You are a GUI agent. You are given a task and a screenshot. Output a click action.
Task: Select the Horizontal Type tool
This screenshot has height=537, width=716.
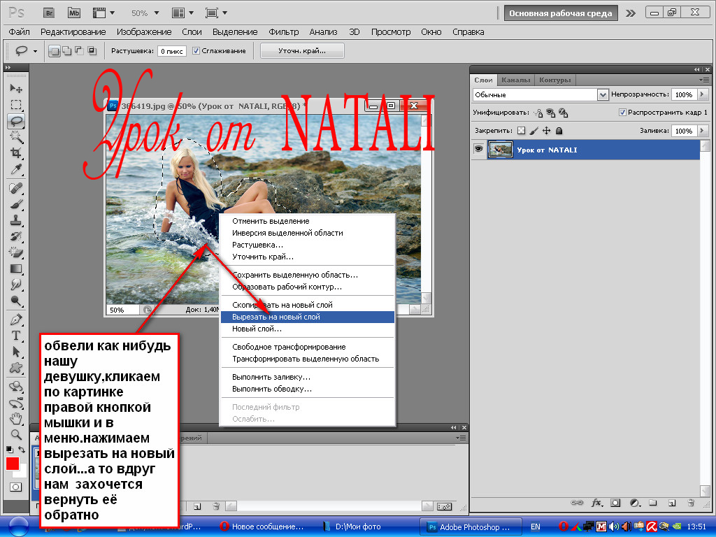point(15,335)
